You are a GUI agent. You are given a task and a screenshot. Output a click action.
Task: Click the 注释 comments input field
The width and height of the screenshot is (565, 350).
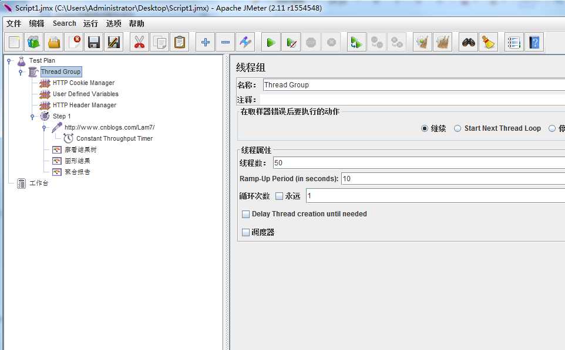point(412,100)
